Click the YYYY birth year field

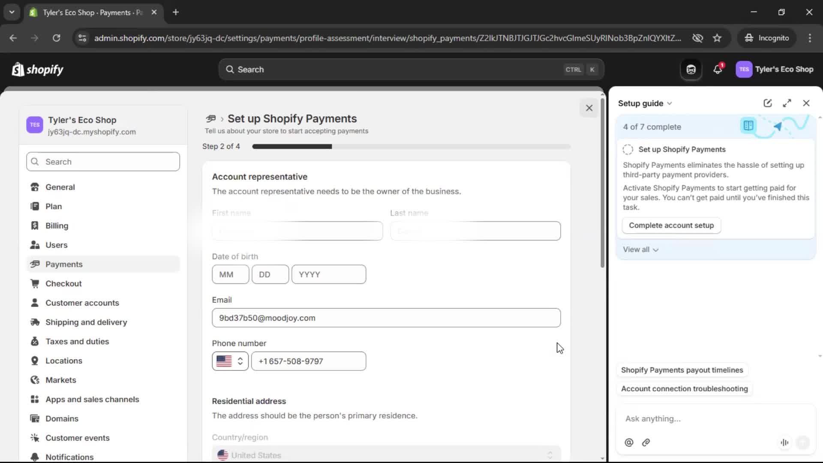click(x=329, y=274)
